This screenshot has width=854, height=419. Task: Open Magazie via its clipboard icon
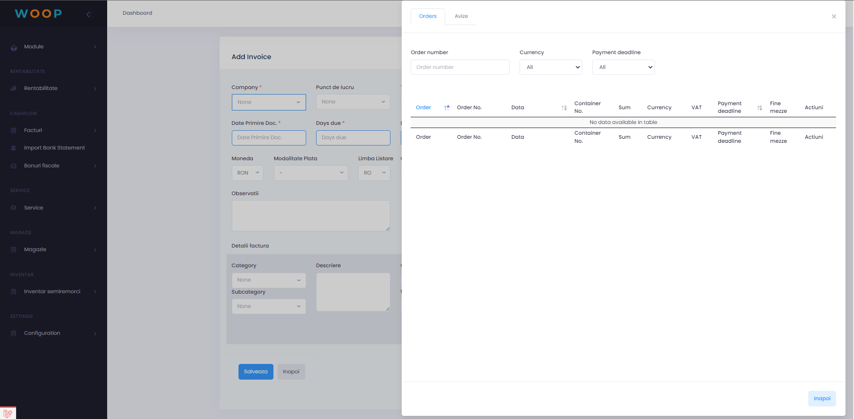click(13, 249)
